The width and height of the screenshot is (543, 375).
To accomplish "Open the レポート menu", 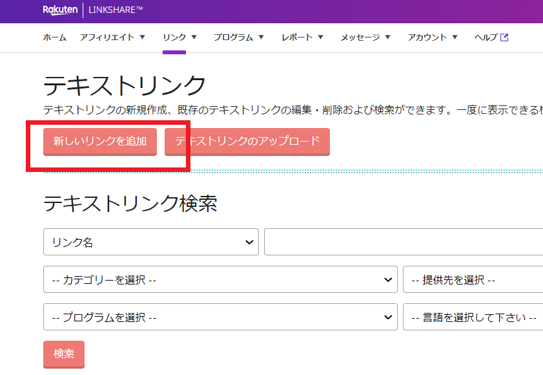I will (303, 37).
